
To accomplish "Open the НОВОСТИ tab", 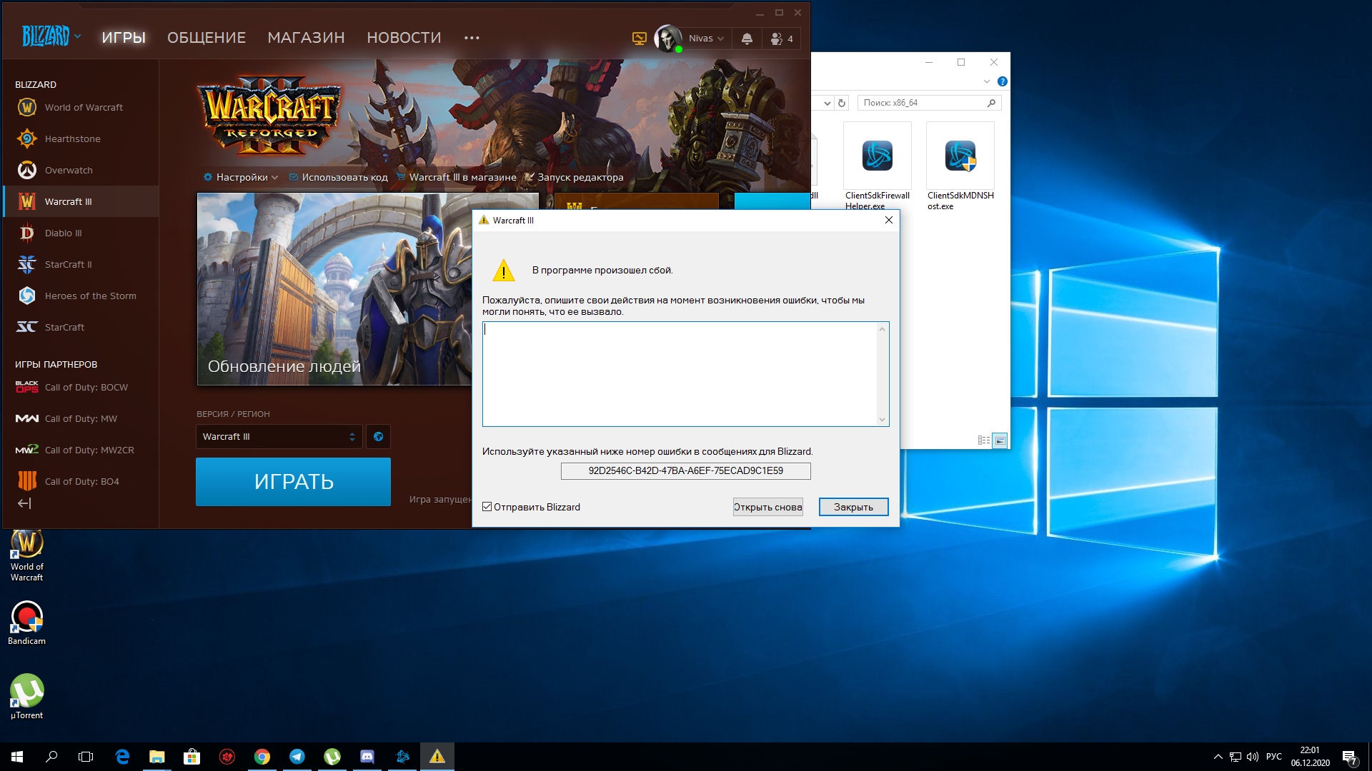I will click(404, 37).
